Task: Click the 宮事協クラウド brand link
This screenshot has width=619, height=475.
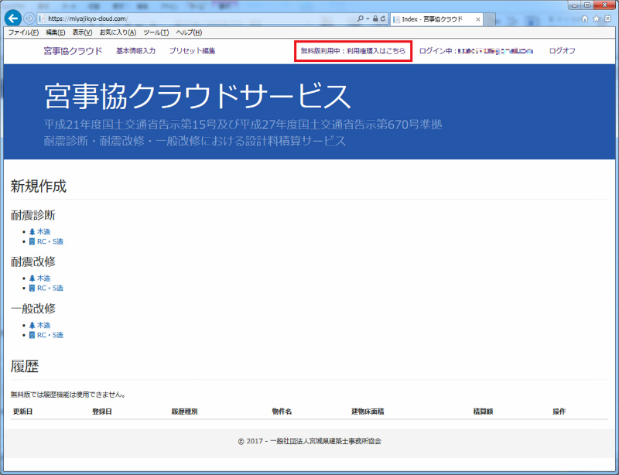Action: [x=73, y=51]
